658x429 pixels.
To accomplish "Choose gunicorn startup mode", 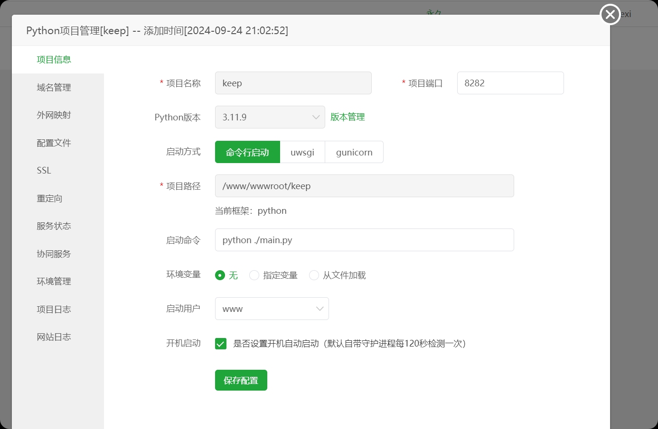I will [354, 152].
